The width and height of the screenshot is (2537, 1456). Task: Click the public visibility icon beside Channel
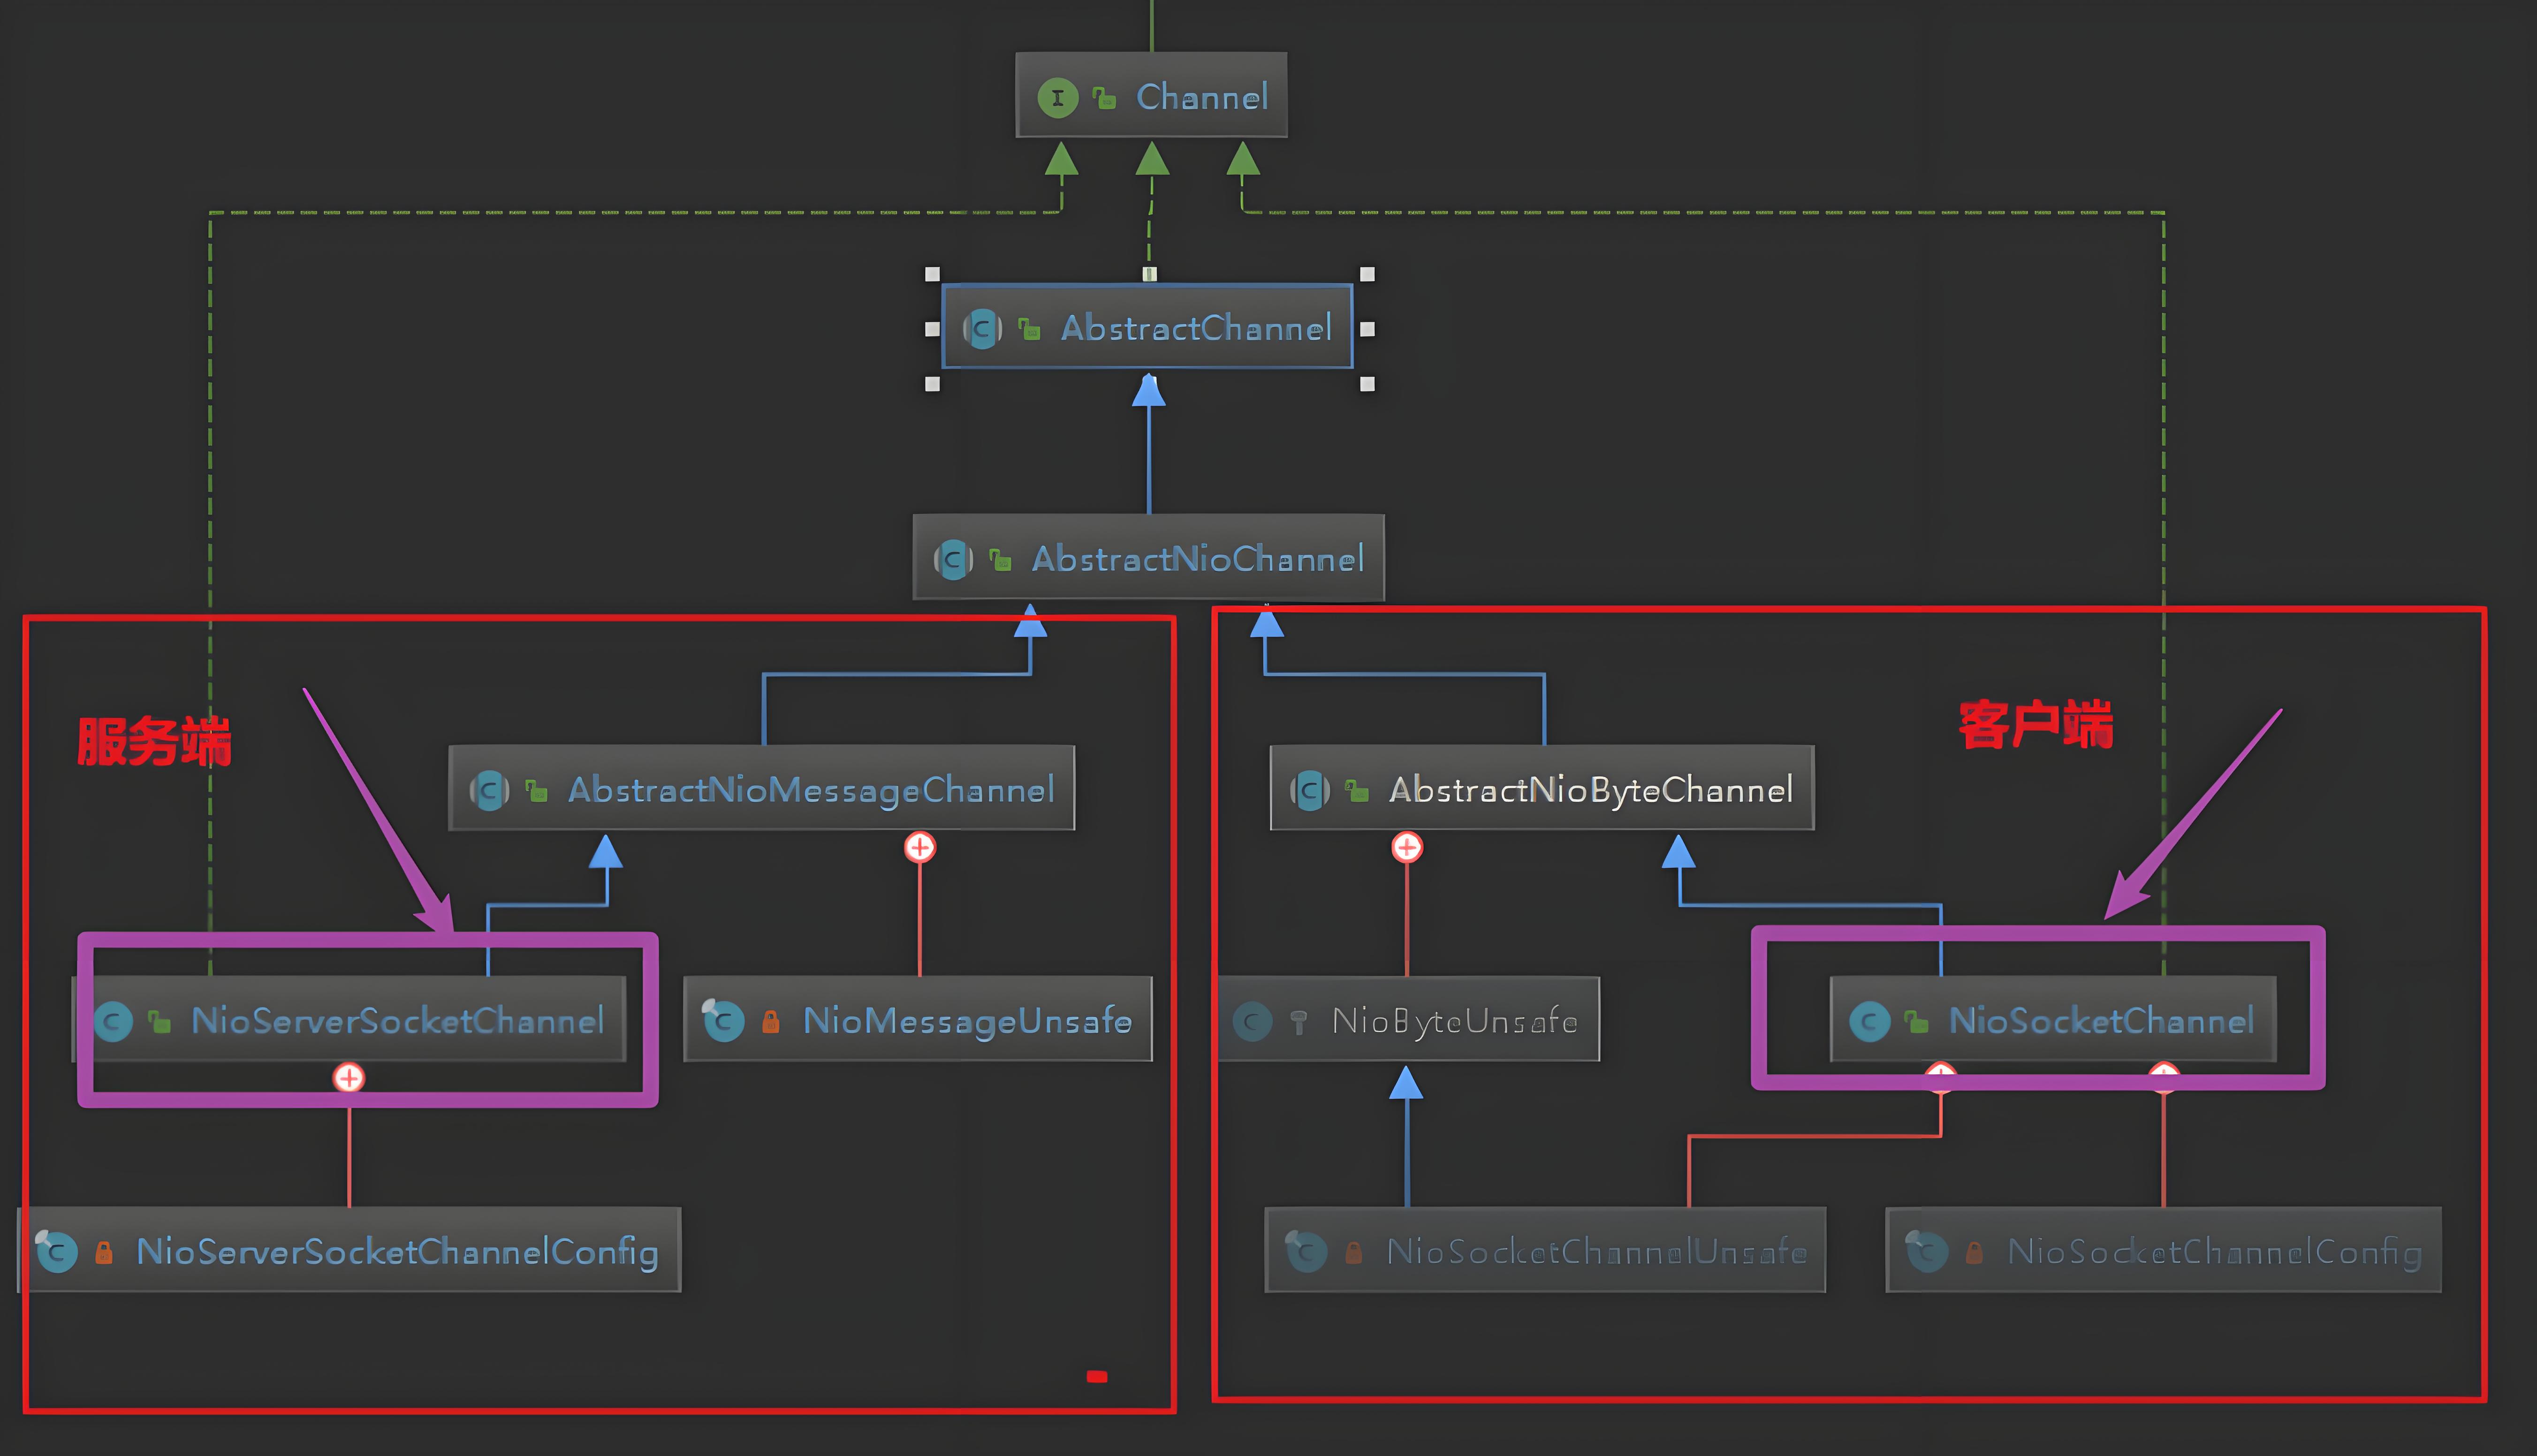tap(1105, 98)
